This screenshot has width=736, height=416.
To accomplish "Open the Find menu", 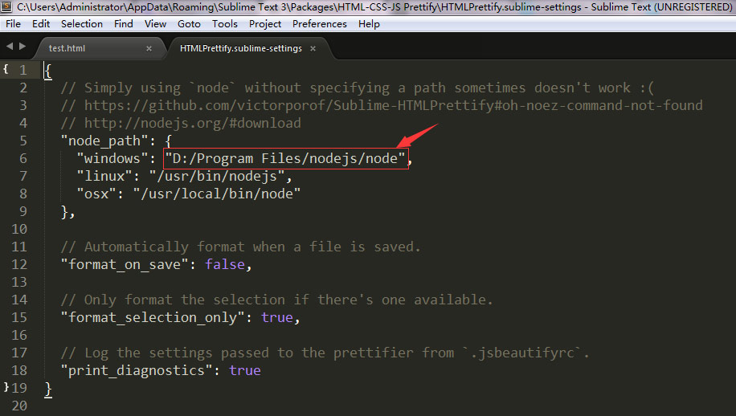I will click(x=124, y=24).
